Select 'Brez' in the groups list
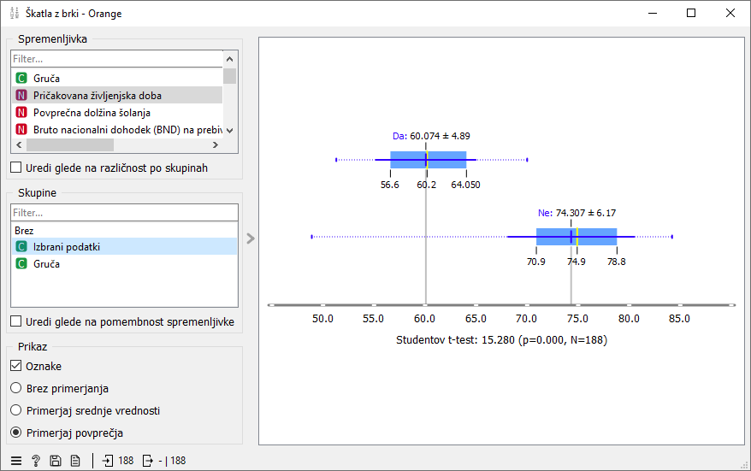The height and width of the screenshot is (471, 751). [x=25, y=230]
